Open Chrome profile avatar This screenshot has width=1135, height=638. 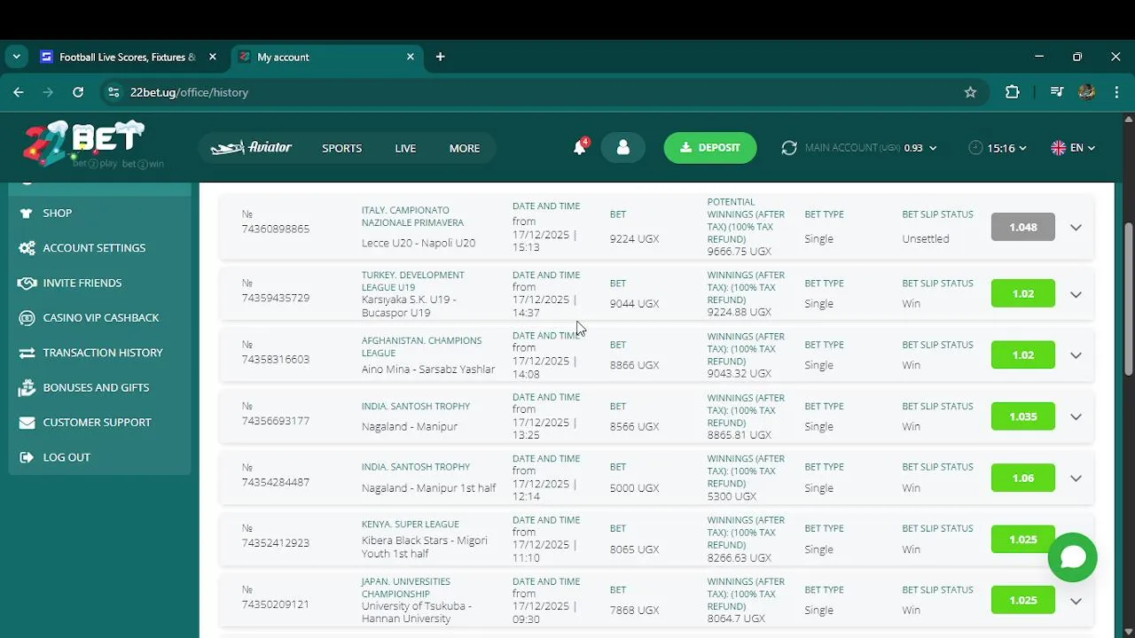click(x=1086, y=92)
